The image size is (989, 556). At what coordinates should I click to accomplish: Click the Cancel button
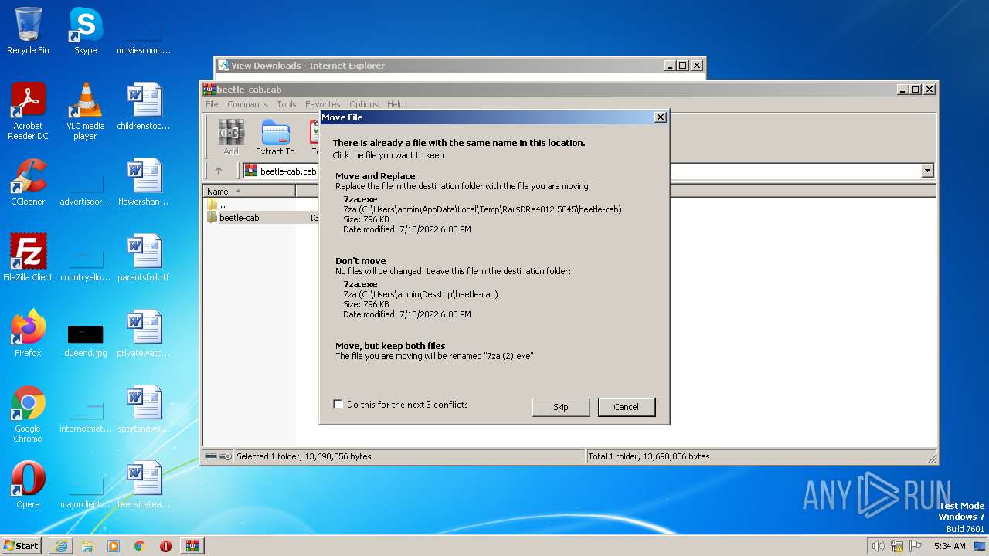coord(626,407)
